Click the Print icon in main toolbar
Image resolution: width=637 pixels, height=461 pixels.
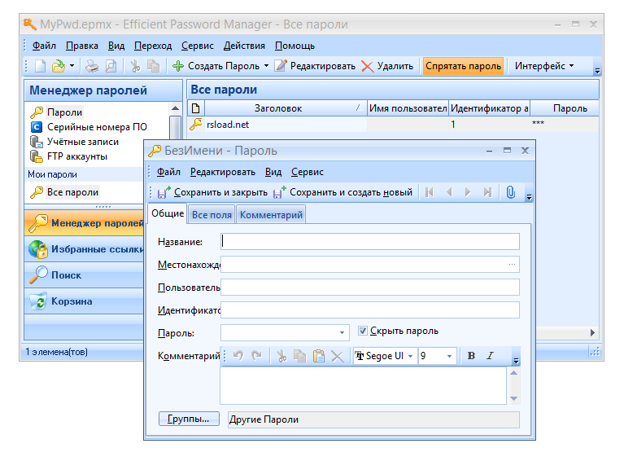(x=92, y=66)
